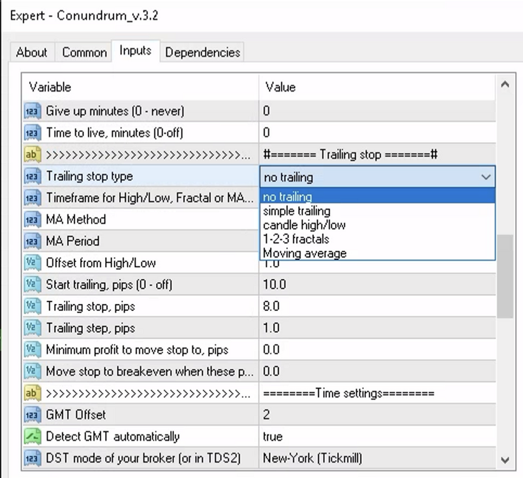Select the 'GMT Offset' variable label

click(x=76, y=415)
